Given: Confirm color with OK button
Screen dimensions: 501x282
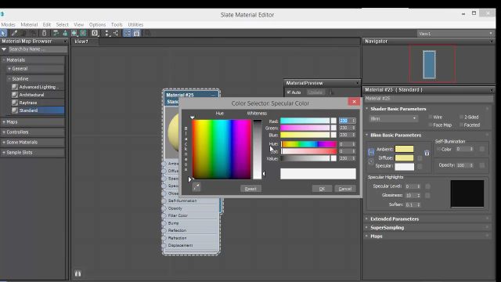Looking at the screenshot, I should tap(322, 189).
